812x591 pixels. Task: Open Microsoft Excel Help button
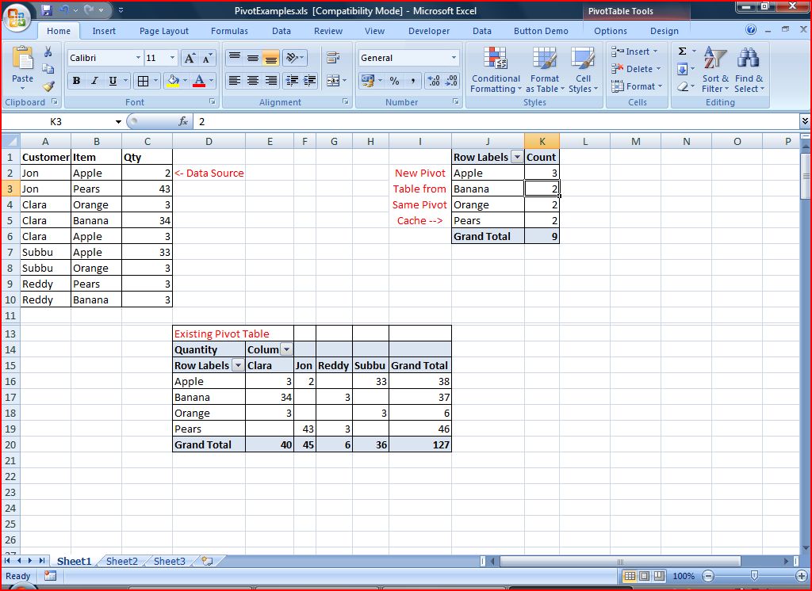click(751, 30)
